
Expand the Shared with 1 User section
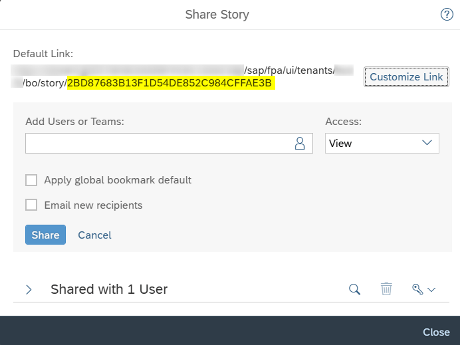pos(29,289)
